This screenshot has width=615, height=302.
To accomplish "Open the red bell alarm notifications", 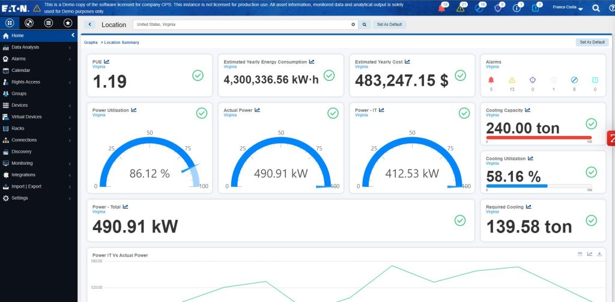I will 441,8.
